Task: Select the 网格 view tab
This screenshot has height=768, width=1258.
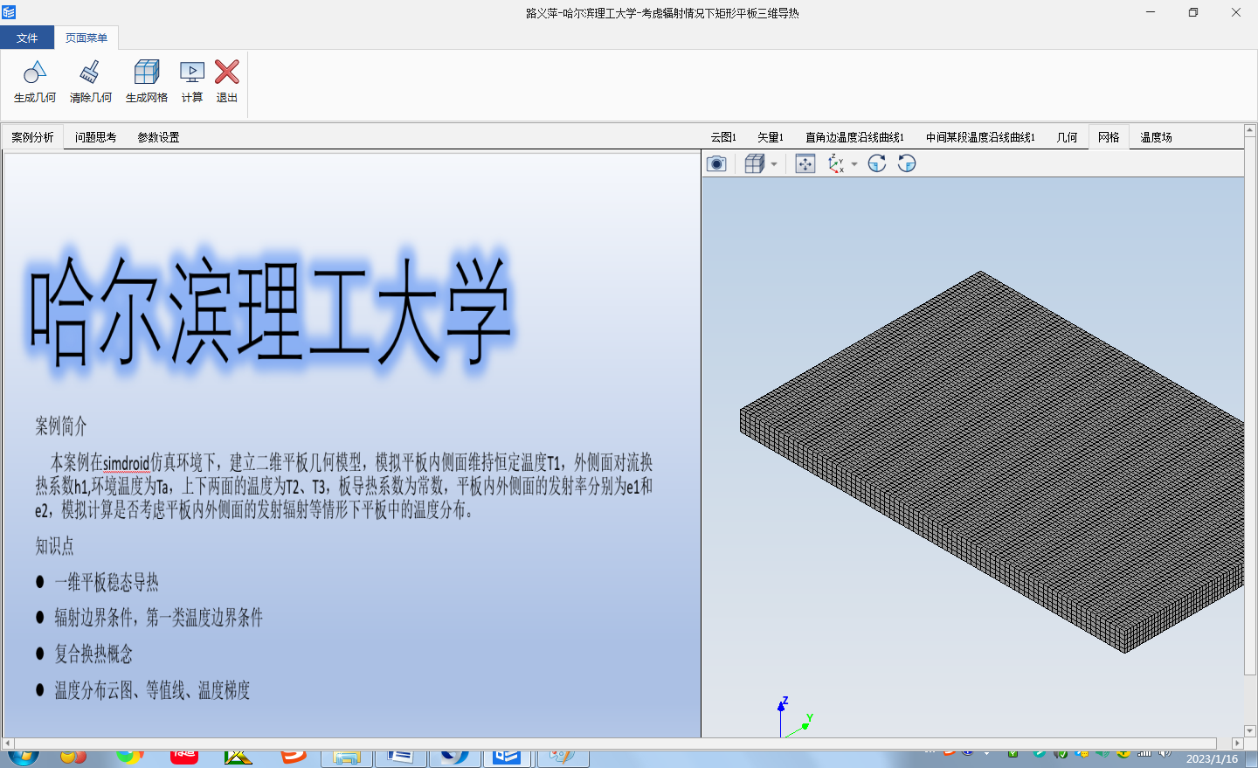Action: [x=1109, y=137]
